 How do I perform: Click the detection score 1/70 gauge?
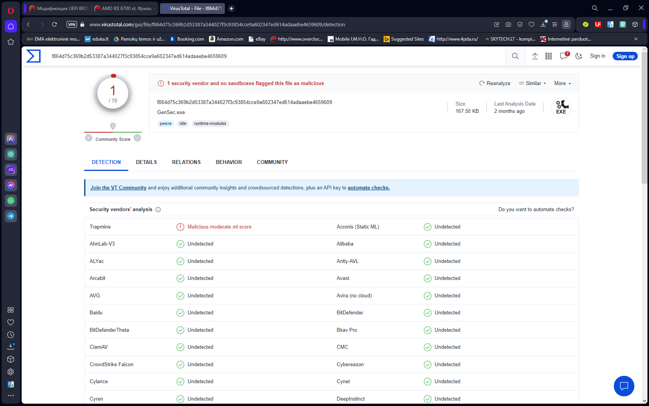click(113, 94)
